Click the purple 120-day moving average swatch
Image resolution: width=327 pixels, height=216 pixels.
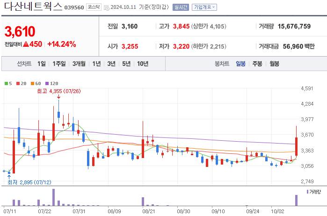coord(47,84)
